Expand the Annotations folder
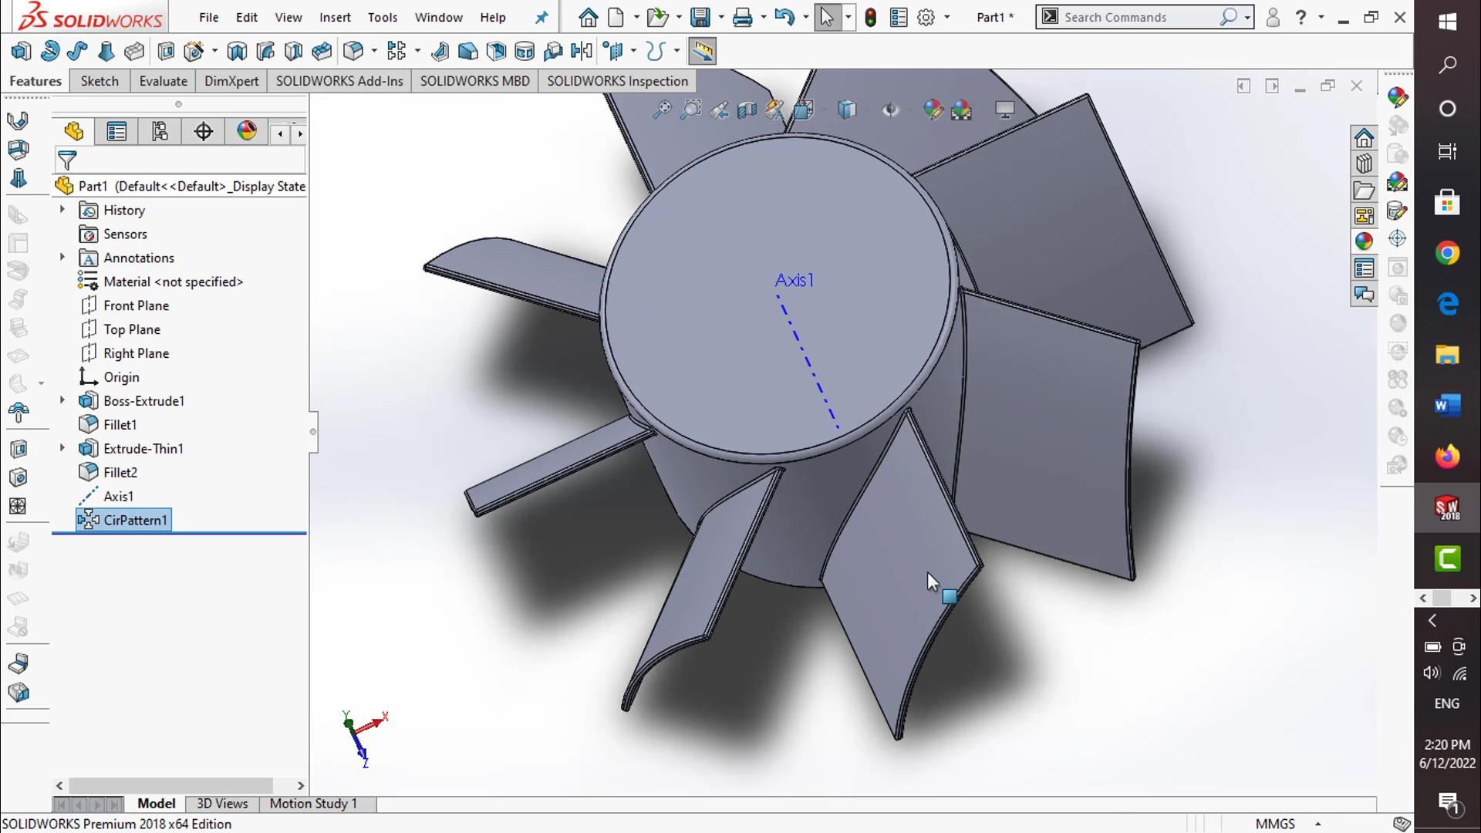Screen dimensions: 1481x833 point(62,258)
